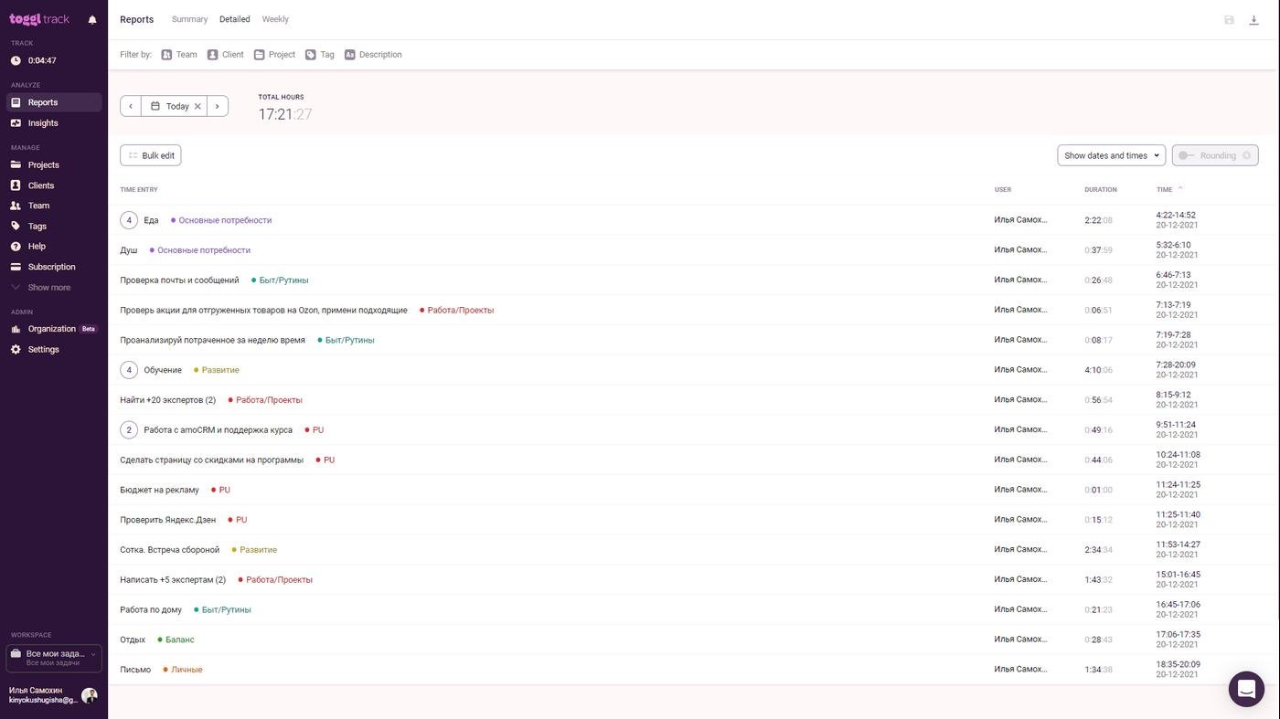Filter by Project

(x=274, y=55)
